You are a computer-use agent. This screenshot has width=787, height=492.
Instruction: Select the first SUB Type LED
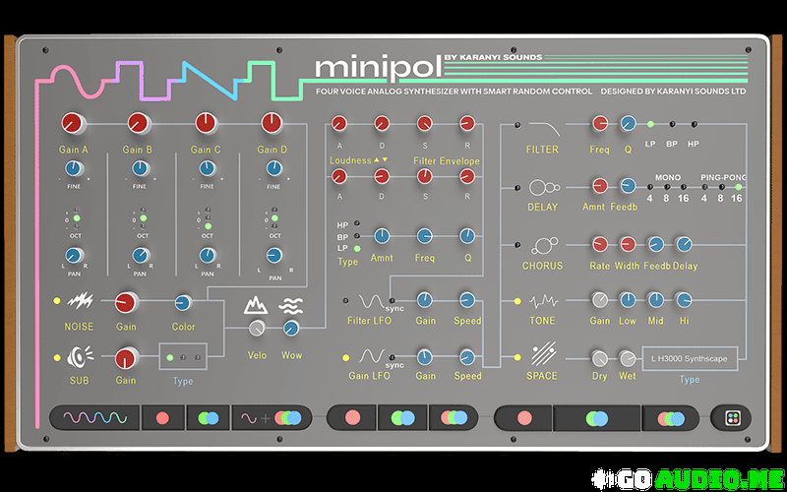[x=169, y=357]
